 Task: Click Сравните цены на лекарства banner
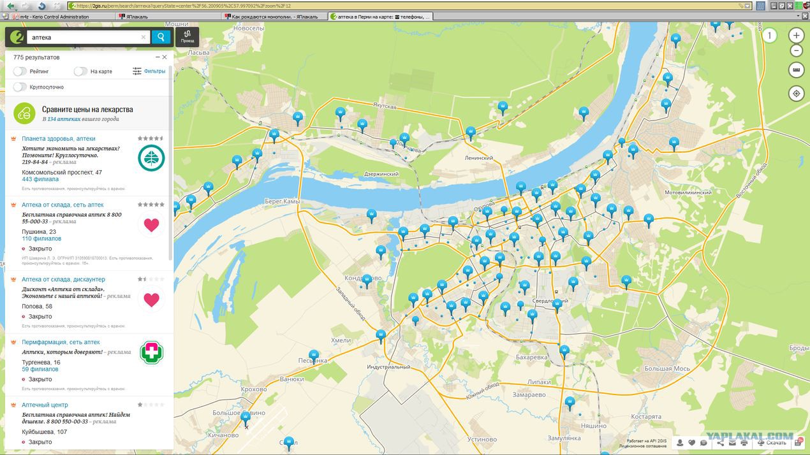point(89,113)
